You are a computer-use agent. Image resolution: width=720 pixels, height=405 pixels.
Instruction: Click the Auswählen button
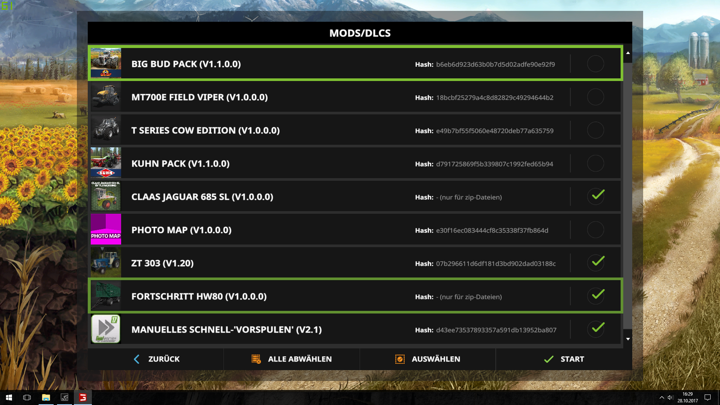427,359
